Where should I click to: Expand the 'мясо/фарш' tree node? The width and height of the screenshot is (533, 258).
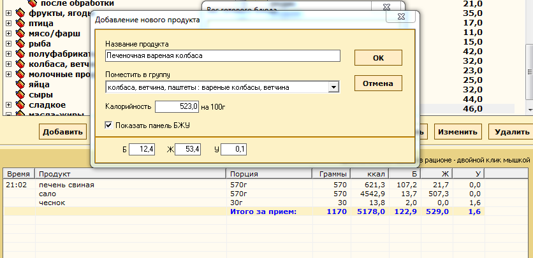coord(8,34)
